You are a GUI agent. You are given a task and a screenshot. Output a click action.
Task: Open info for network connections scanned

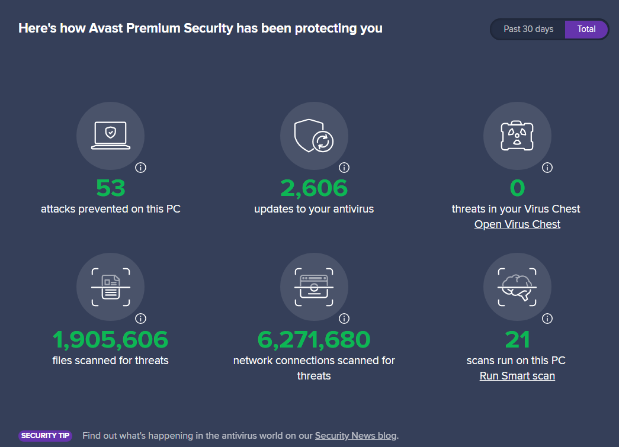point(344,319)
